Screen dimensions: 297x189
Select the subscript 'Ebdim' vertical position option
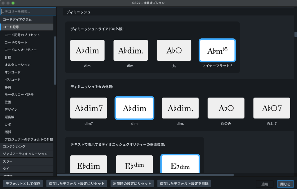point(180,165)
